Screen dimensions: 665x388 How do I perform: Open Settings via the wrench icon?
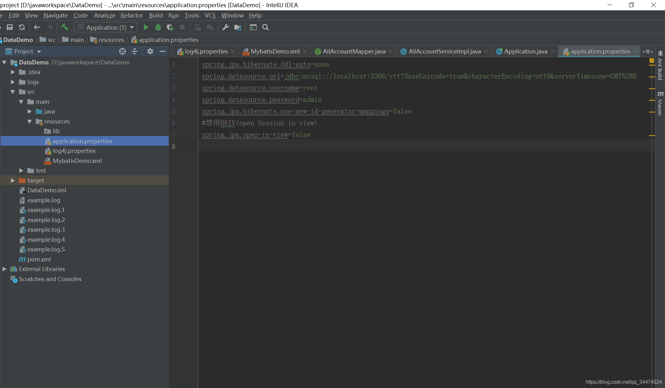click(x=226, y=28)
